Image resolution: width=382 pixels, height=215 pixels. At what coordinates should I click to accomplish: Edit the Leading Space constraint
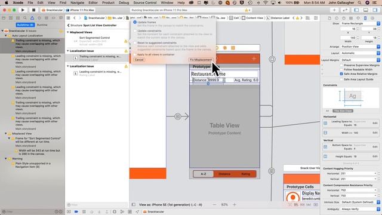(x=375, y=123)
